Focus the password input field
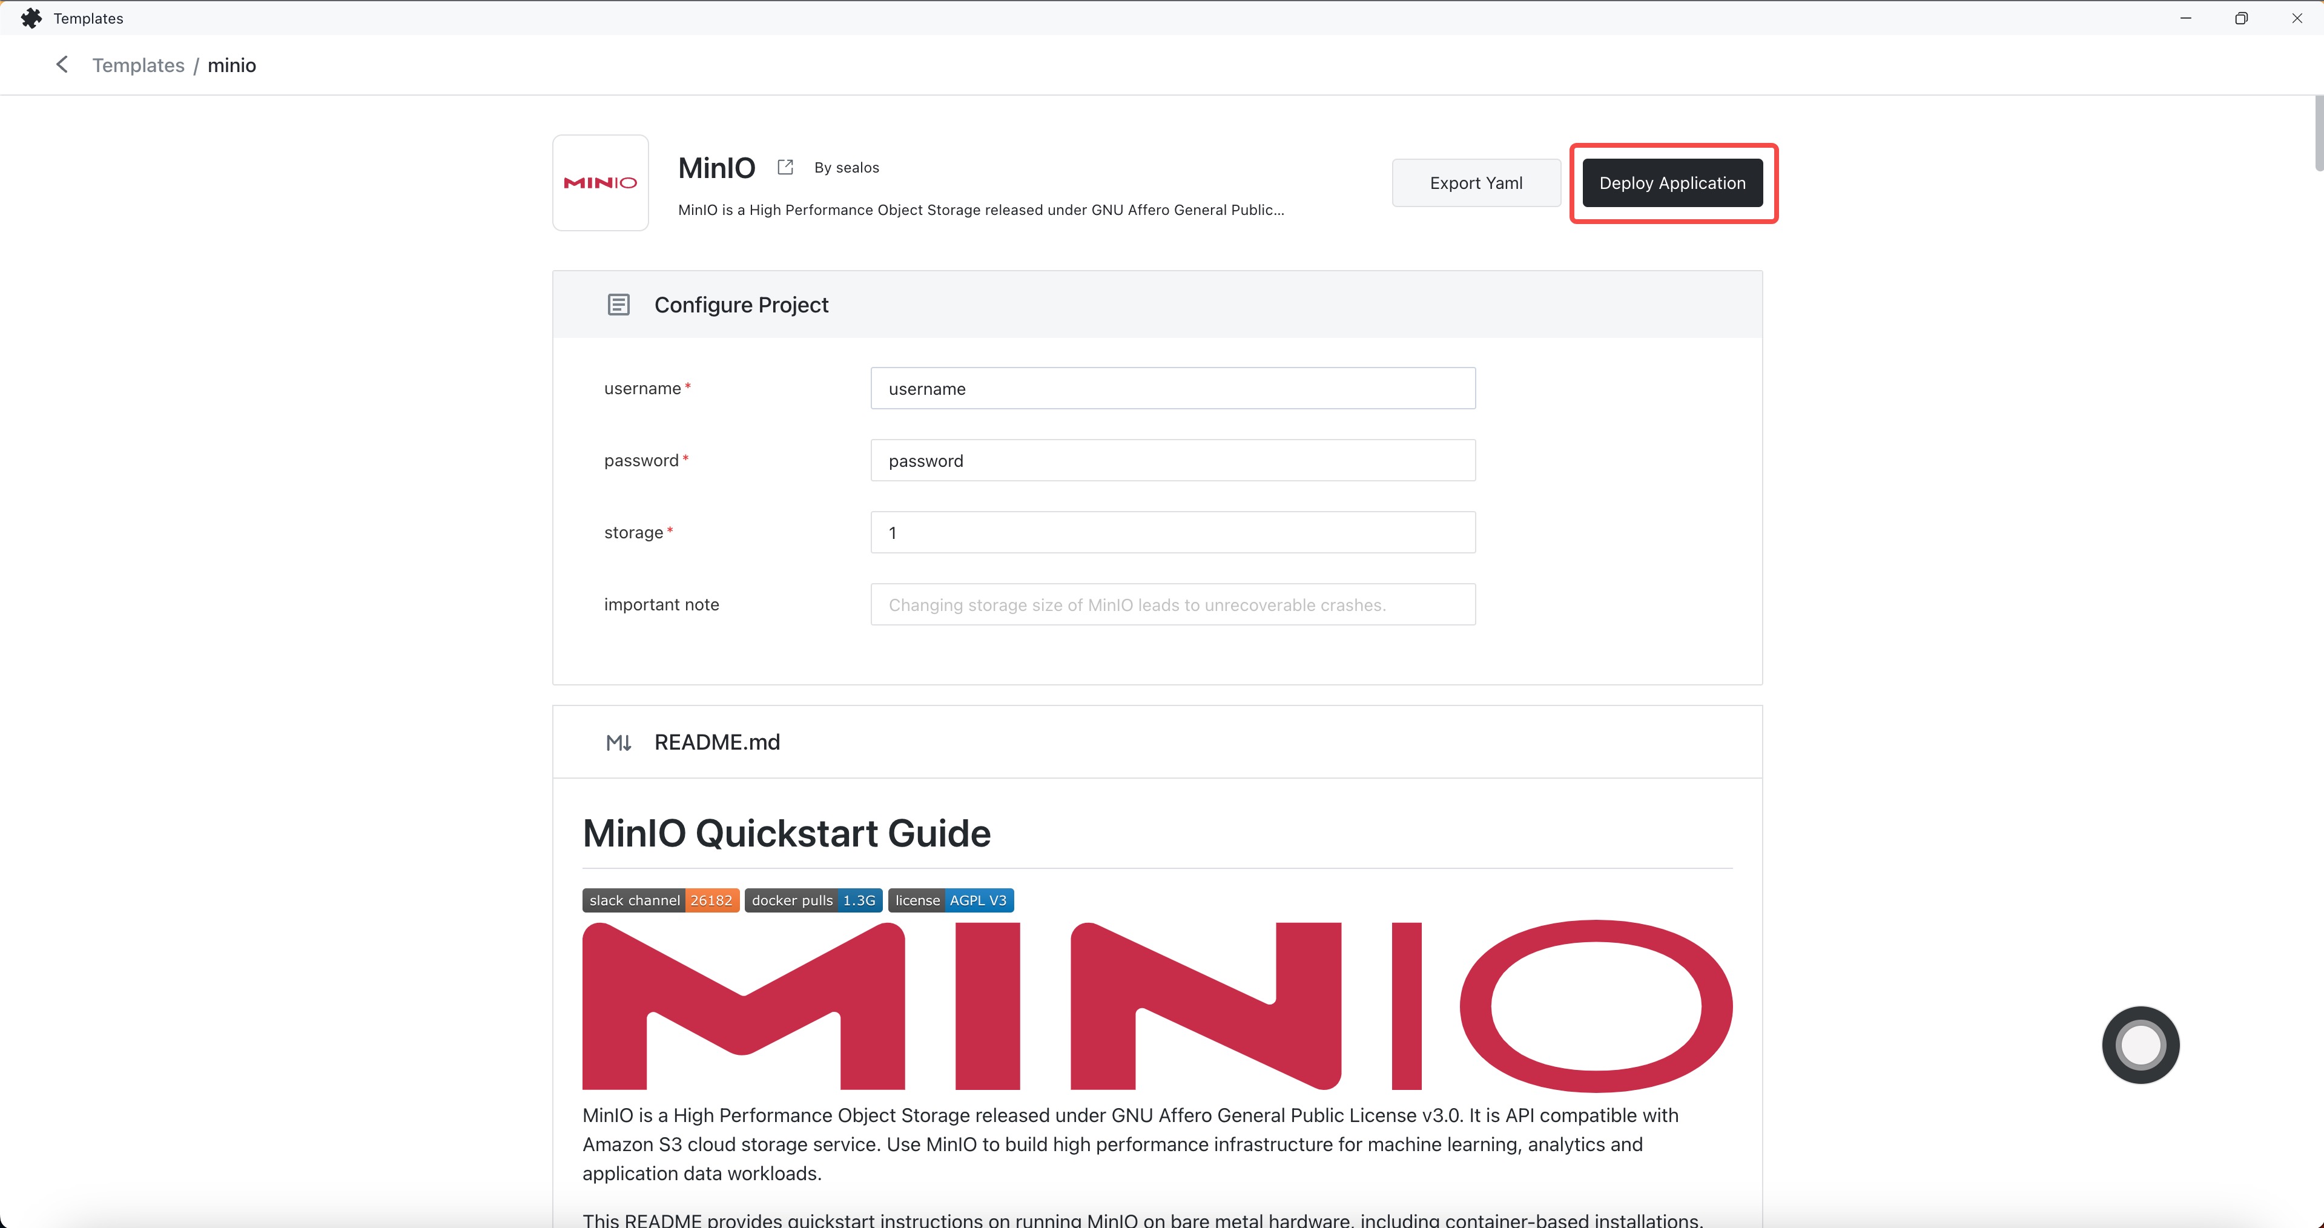Viewport: 2324px width, 1228px height. click(x=1173, y=460)
